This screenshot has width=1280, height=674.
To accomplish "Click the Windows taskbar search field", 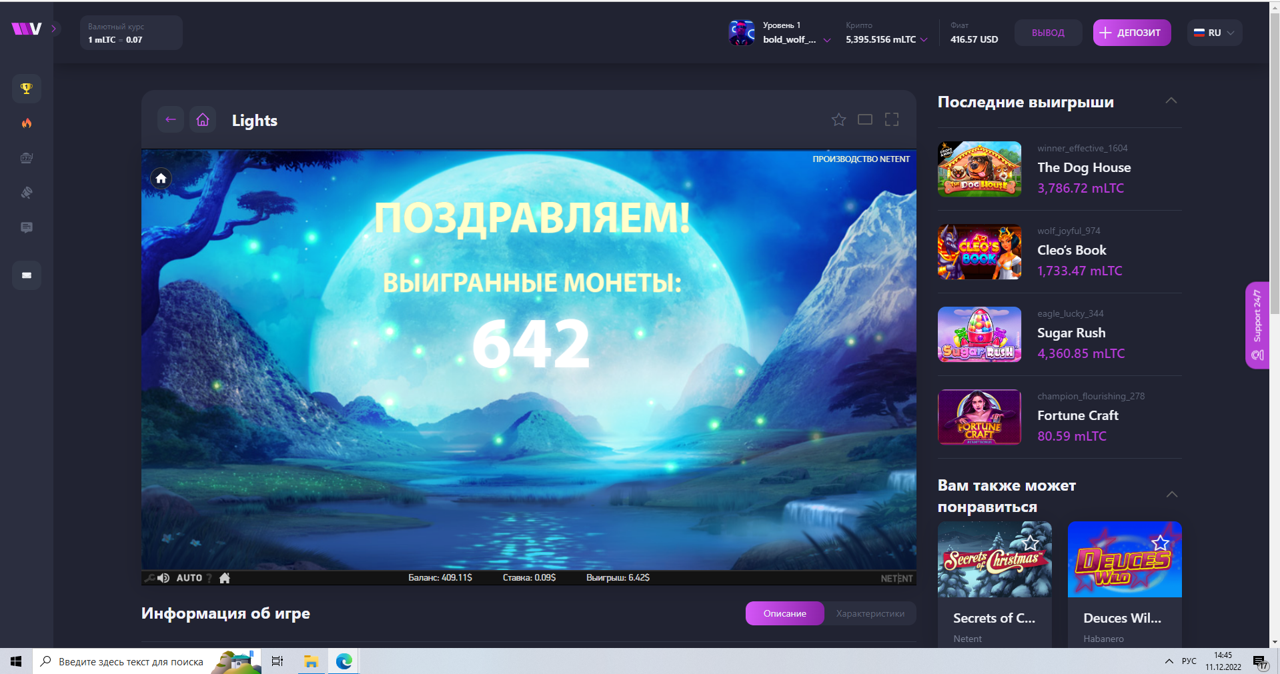I will pos(146,661).
